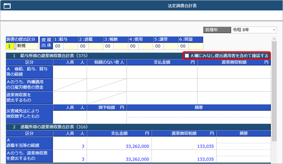Click the 税額のない者 cell for 俸給、給与、賞与等の総額

click(x=107, y=72)
